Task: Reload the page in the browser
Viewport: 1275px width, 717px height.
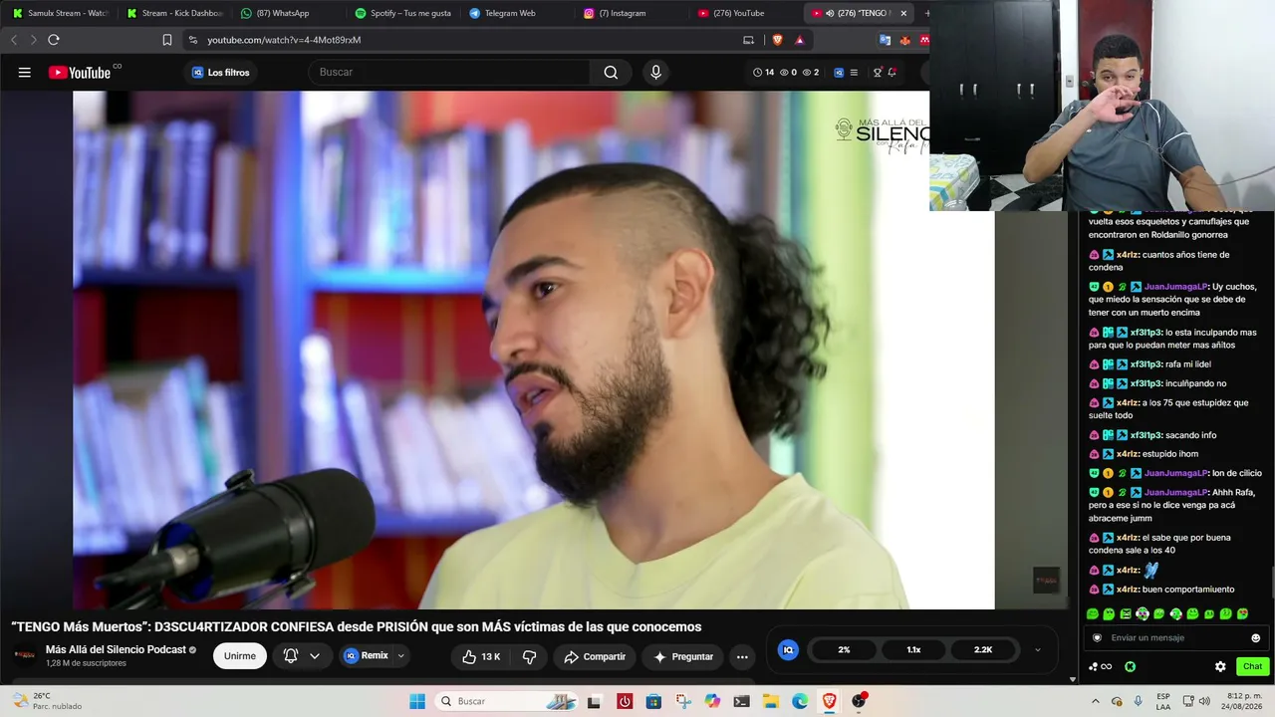Action: point(54,40)
